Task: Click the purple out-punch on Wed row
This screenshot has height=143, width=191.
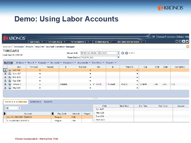Action: click(x=97, y=84)
